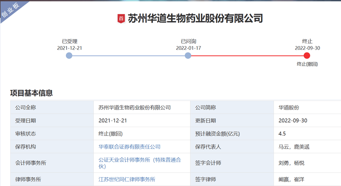This screenshot has height=186, width=341.
Task: Click the 终止(撤回) review status table cell
Action: [x=113, y=134]
